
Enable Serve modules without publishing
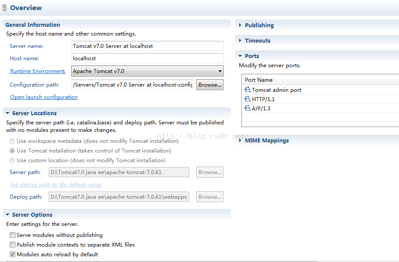pos(12,235)
